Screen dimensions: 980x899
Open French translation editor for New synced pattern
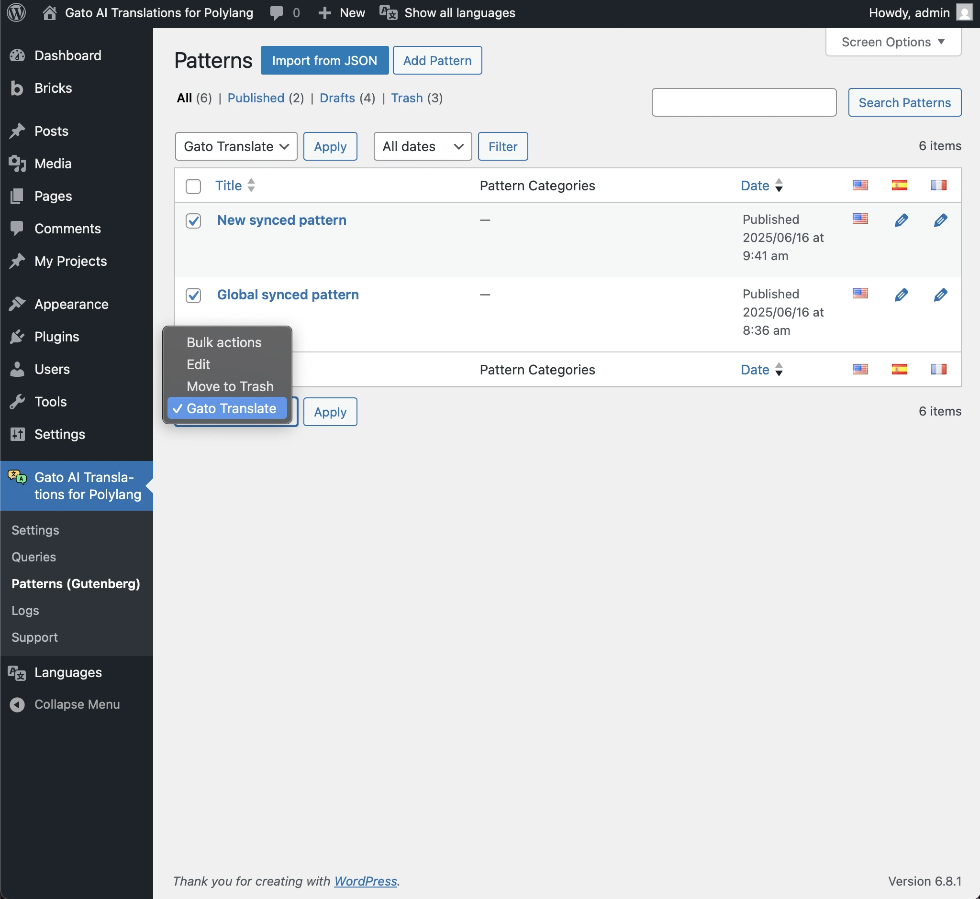(x=940, y=220)
